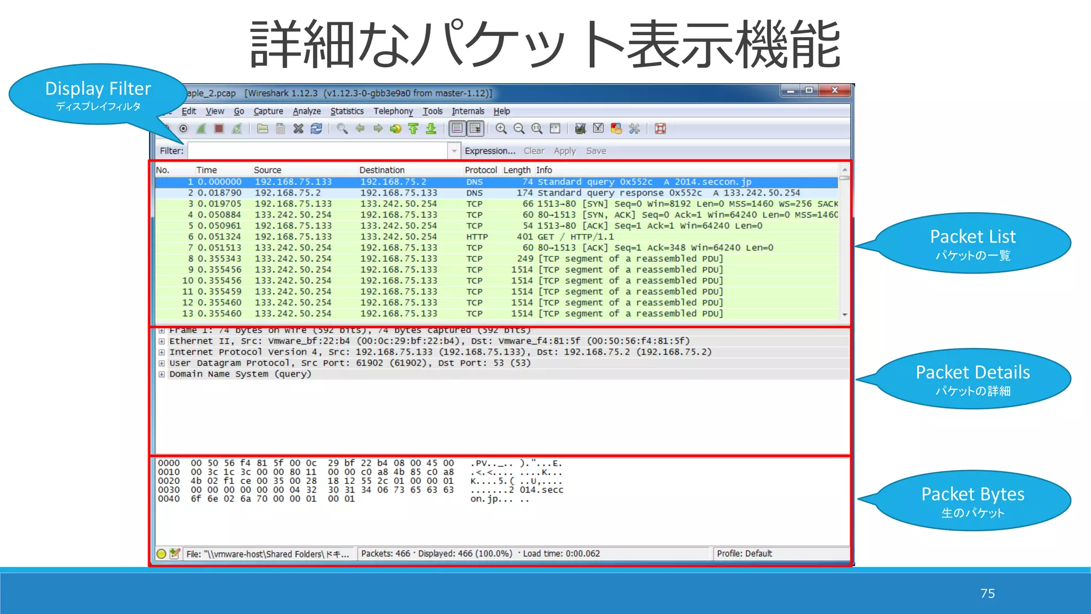Reset zoom to normal size icon
The image size is (1091, 614).
tap(537, 128)
